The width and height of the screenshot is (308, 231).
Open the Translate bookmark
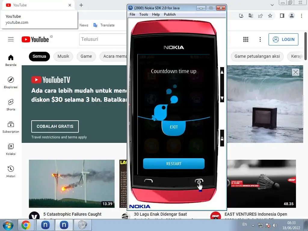[104, 25]
